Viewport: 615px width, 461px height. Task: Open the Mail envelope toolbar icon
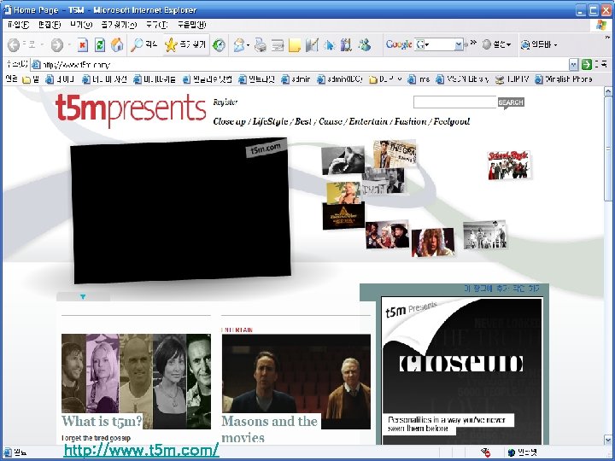pos(238,45)
